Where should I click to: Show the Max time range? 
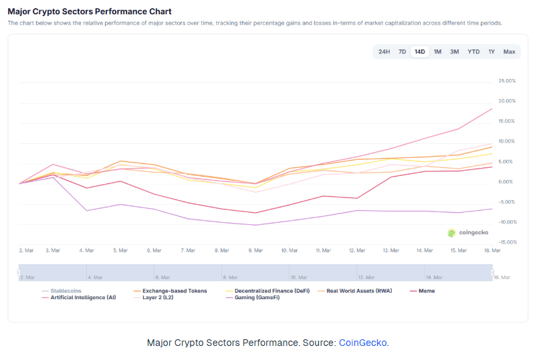pos(509,52)
